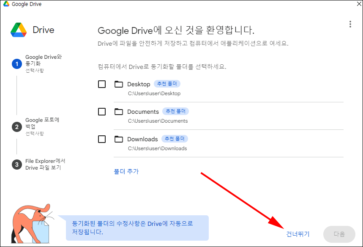Check the Desktop folder checkbox
The height and width of the screenshot is (247, 363).
point(102,84)
